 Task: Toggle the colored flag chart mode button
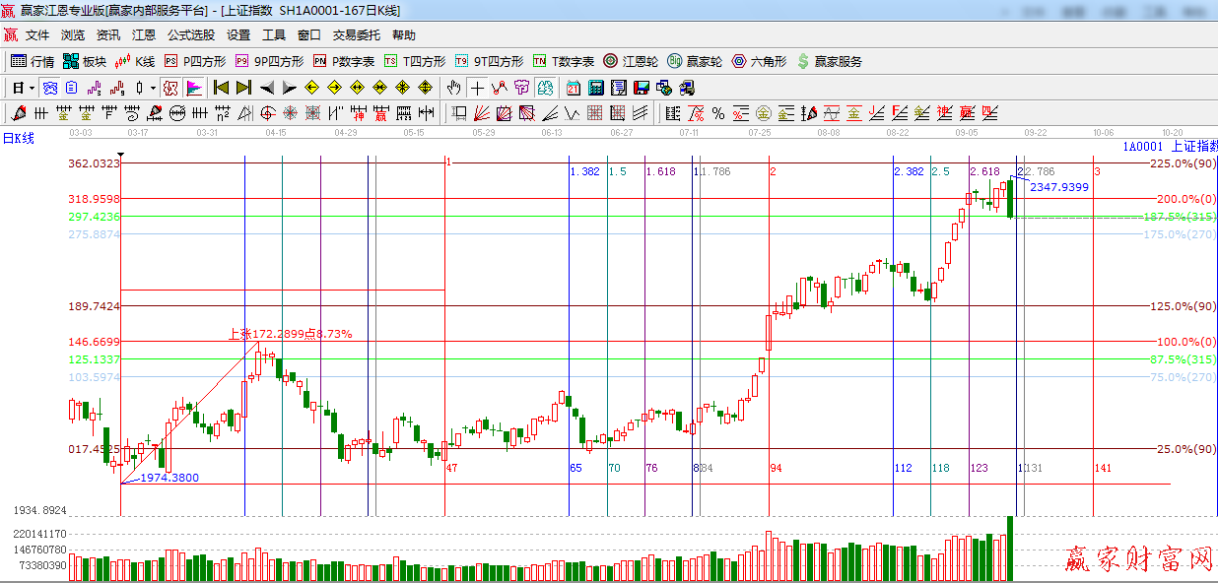(194, 88)
